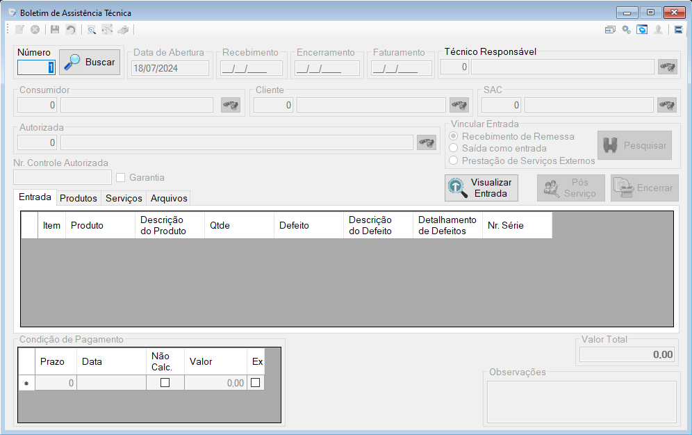This screenshot has width=692, height=435.
Task: Tick the Ex checkbox in payment row
Action: click(x=255, y=382)
